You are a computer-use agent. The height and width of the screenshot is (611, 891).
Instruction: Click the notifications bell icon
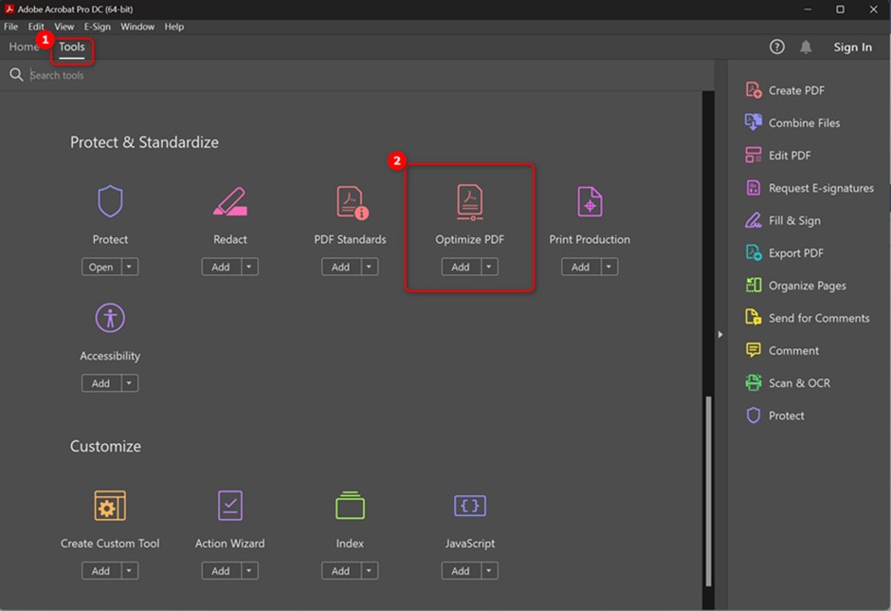[806, 47]
